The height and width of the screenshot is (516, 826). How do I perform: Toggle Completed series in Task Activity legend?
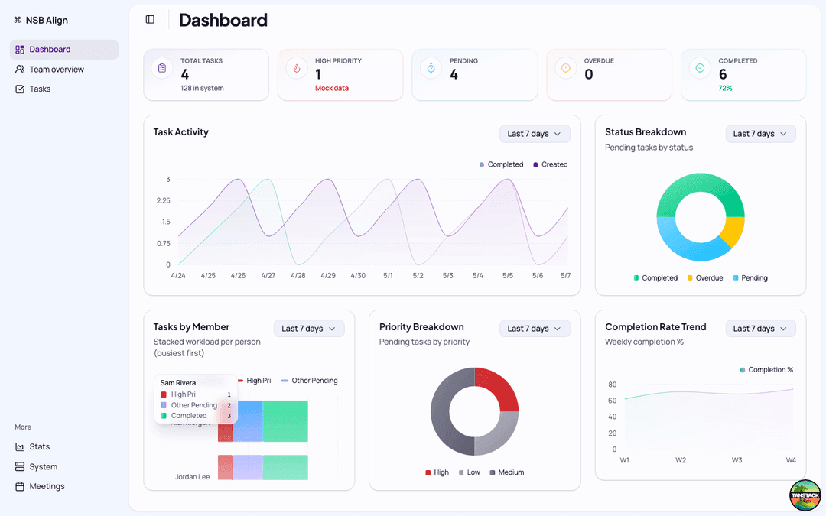tap(500, 164)
